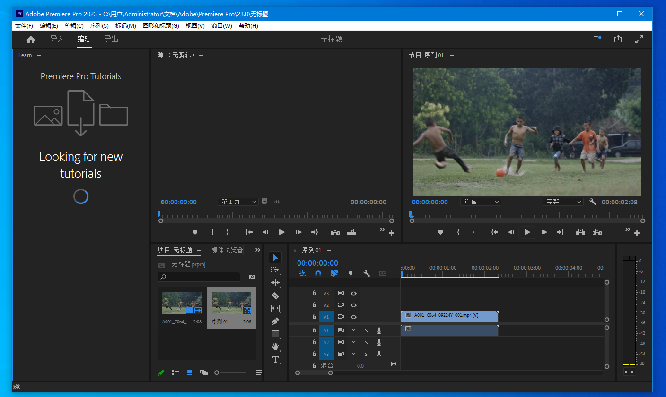Open Creative Cloud status icon
The width and height of the screenshot is (666, 397).
[x=17, y=387]
